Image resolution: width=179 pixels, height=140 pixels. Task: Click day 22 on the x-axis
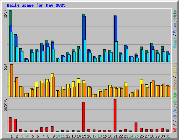click(x=121, y=136)
